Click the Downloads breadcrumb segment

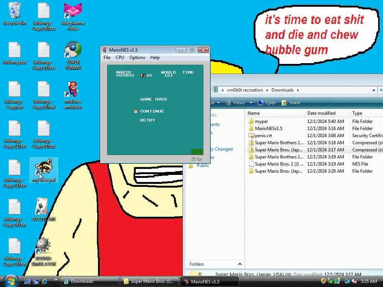(x=282, y=90)
